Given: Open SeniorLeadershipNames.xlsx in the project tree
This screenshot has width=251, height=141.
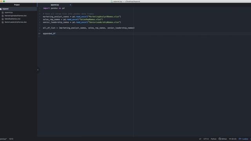Looking at the screenshot, I should [x=16, y=22].
